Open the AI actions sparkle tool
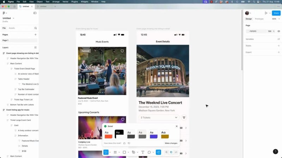The image size is (282, 158). 158,152
